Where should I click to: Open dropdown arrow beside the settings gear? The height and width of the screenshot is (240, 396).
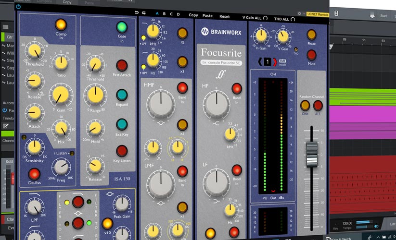(304, 14)
